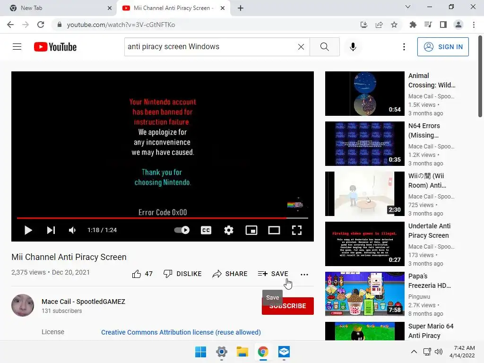Close the New Tab tab
The width and height of the screenshot is (484, 363).
coord(110,8)
